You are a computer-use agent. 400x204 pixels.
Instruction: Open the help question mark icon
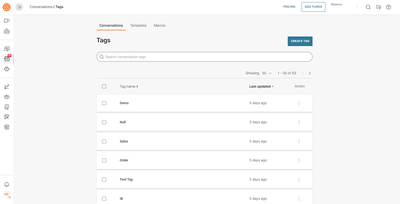(x=389, y=7)
